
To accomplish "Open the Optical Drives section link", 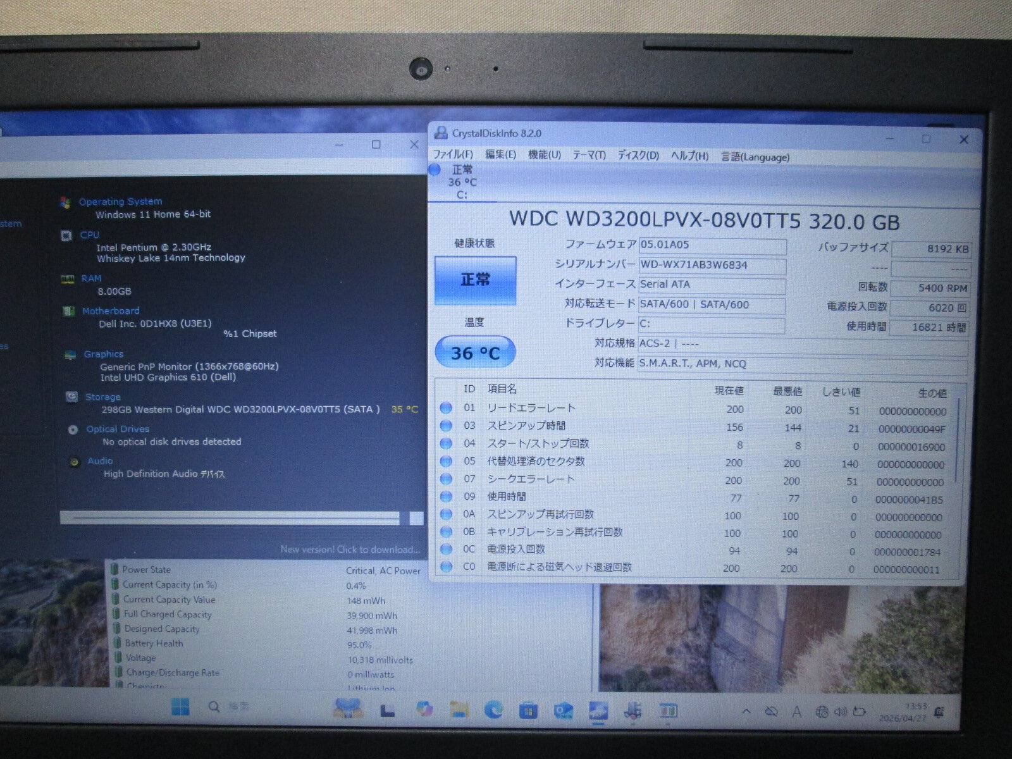I will click(118, 429).
